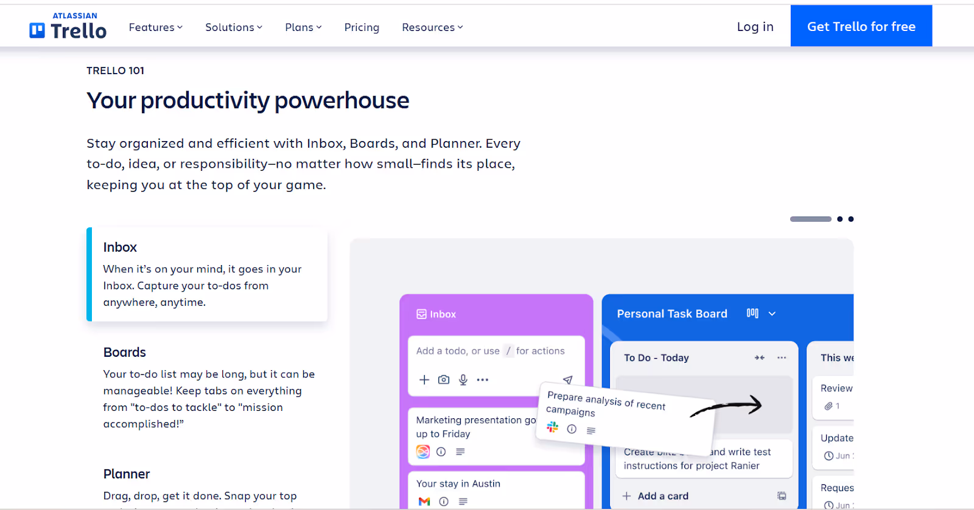Viewport: 974px width, 510px height.
Task: Click clock icon on Your stay in Austin card
Action: 444,501
